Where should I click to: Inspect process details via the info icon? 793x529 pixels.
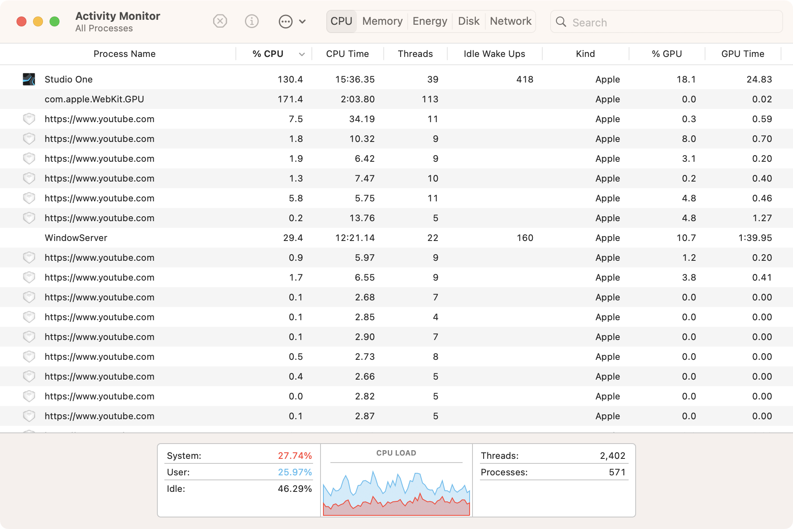click(x=252, y=21)
